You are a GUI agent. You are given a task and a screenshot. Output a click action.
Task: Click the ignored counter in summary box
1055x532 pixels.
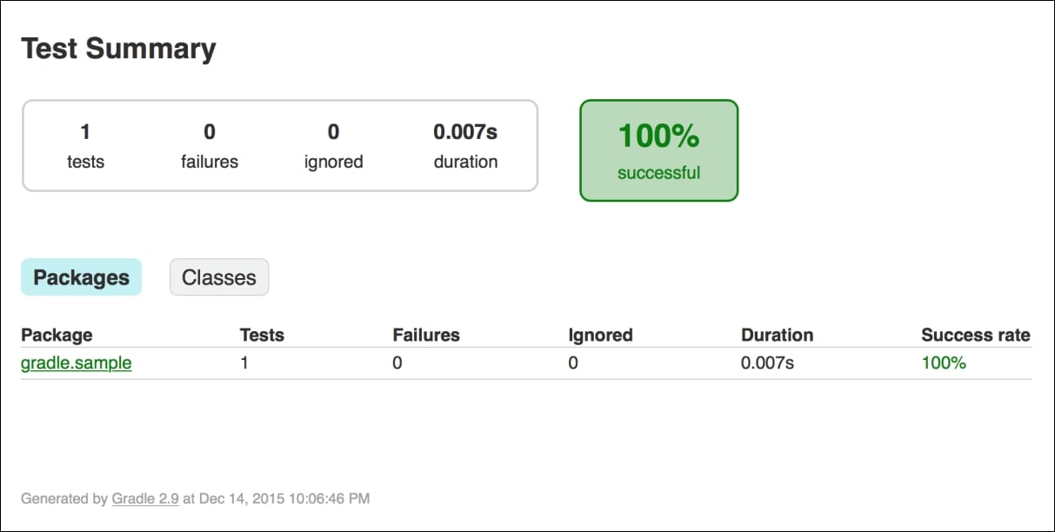(x=333, y=146)
